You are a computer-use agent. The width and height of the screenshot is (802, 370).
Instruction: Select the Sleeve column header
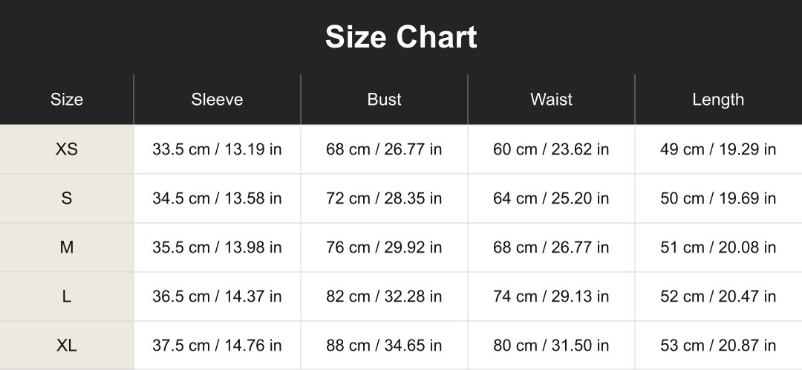point(217,100)
